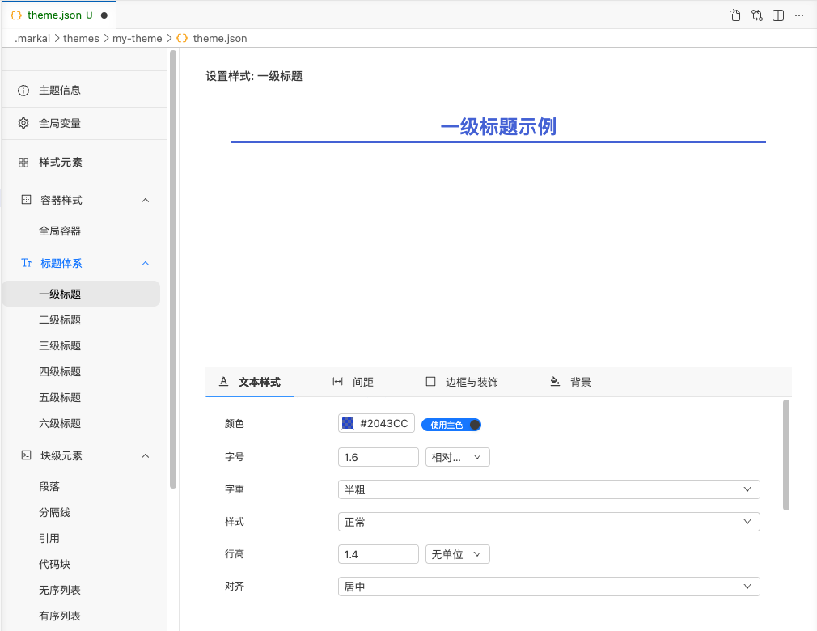Open the 字号 unit dropdown 相对...
817x631 pixels.
(458, 458)
